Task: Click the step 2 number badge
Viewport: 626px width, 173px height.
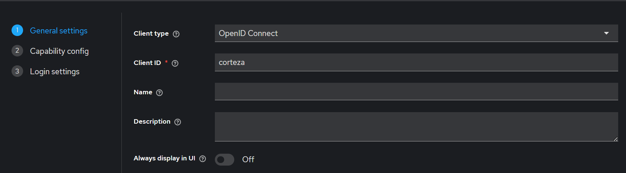Action: click(17, 51)
